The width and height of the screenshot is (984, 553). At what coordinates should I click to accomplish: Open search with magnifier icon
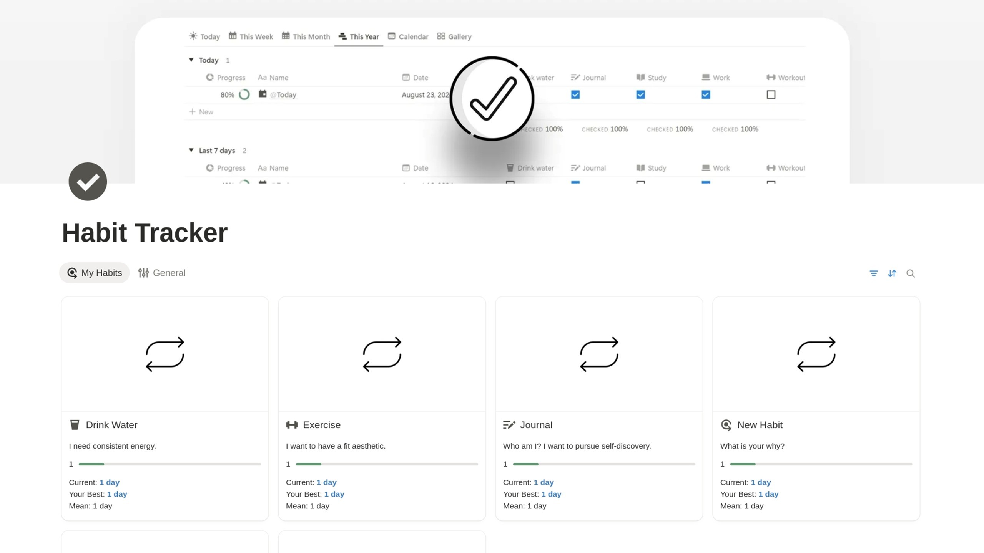click(910, 273)
